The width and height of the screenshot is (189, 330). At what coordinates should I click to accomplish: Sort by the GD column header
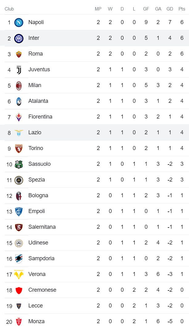pos(170,9)
